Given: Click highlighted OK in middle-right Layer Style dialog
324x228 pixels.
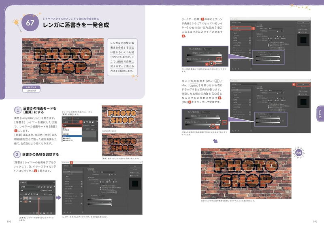Looking at the screenshot, I should (303, 84).
